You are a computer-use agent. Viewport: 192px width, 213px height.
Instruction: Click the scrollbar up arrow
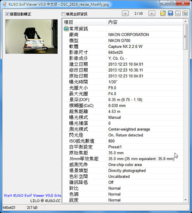(x=185, y=21)
